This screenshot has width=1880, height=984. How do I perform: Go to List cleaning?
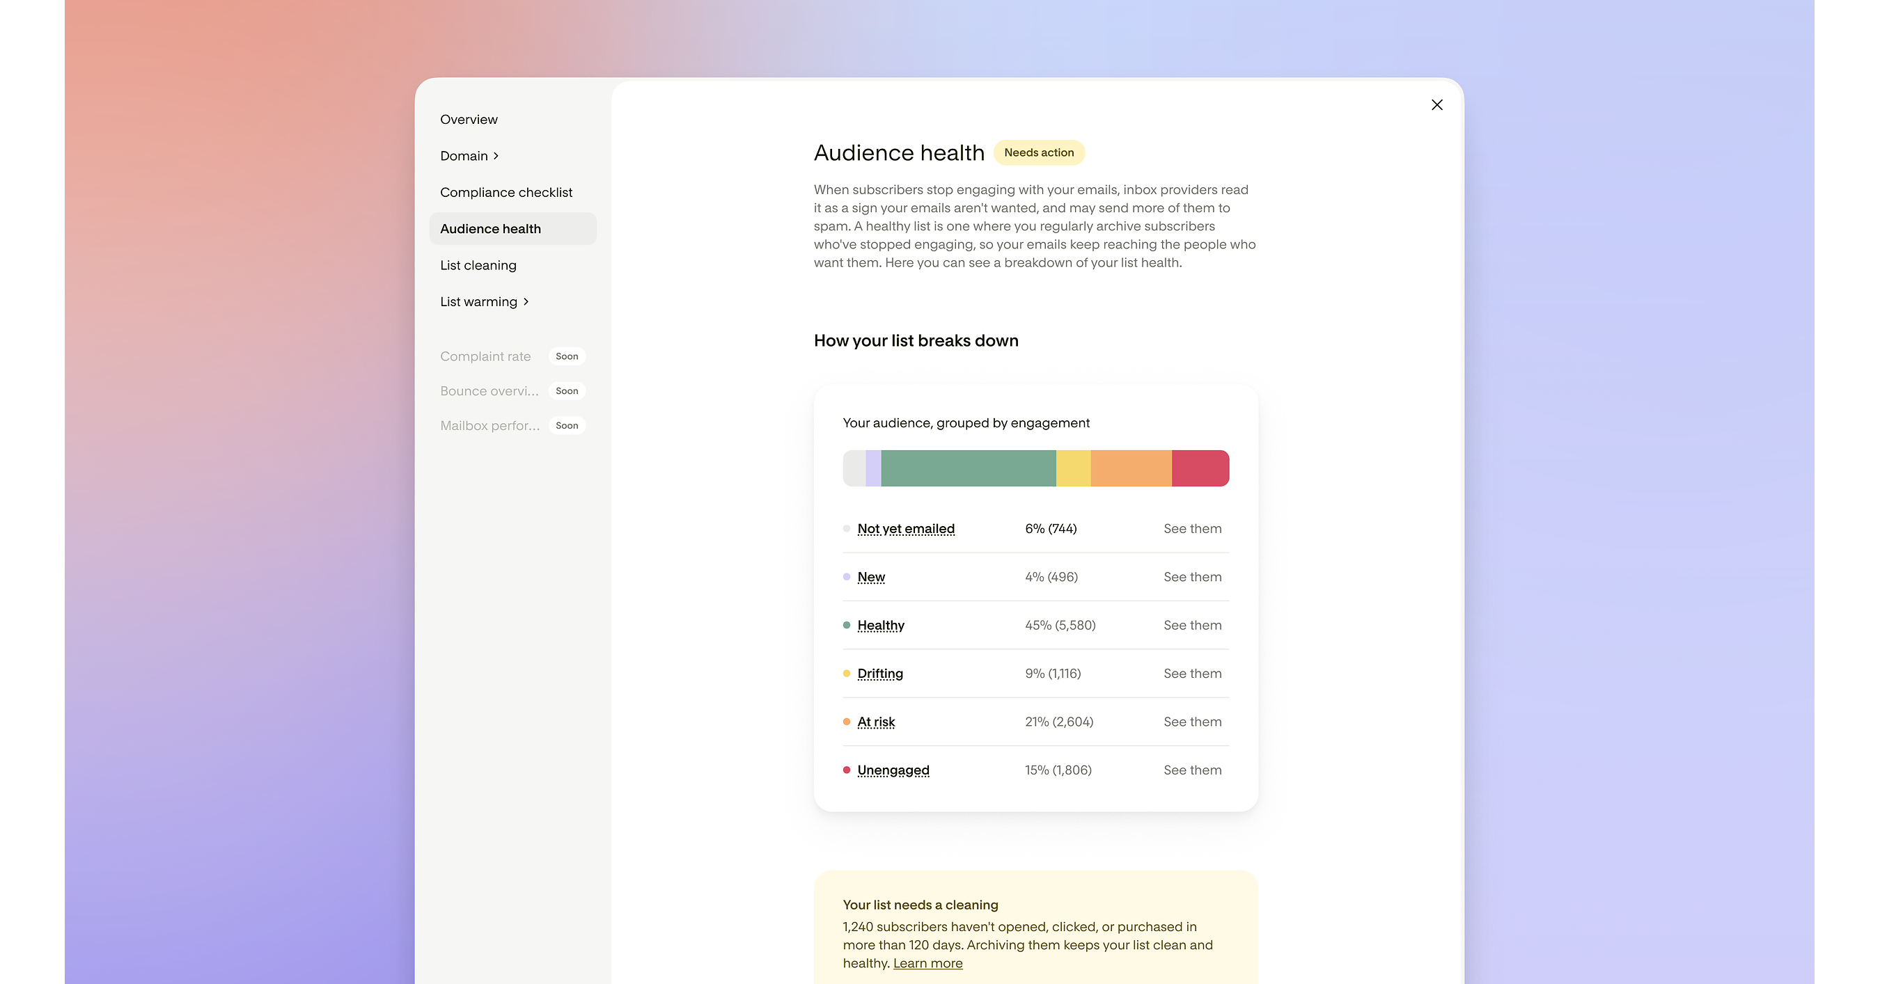pyautogui.click(x=478, y=266)
